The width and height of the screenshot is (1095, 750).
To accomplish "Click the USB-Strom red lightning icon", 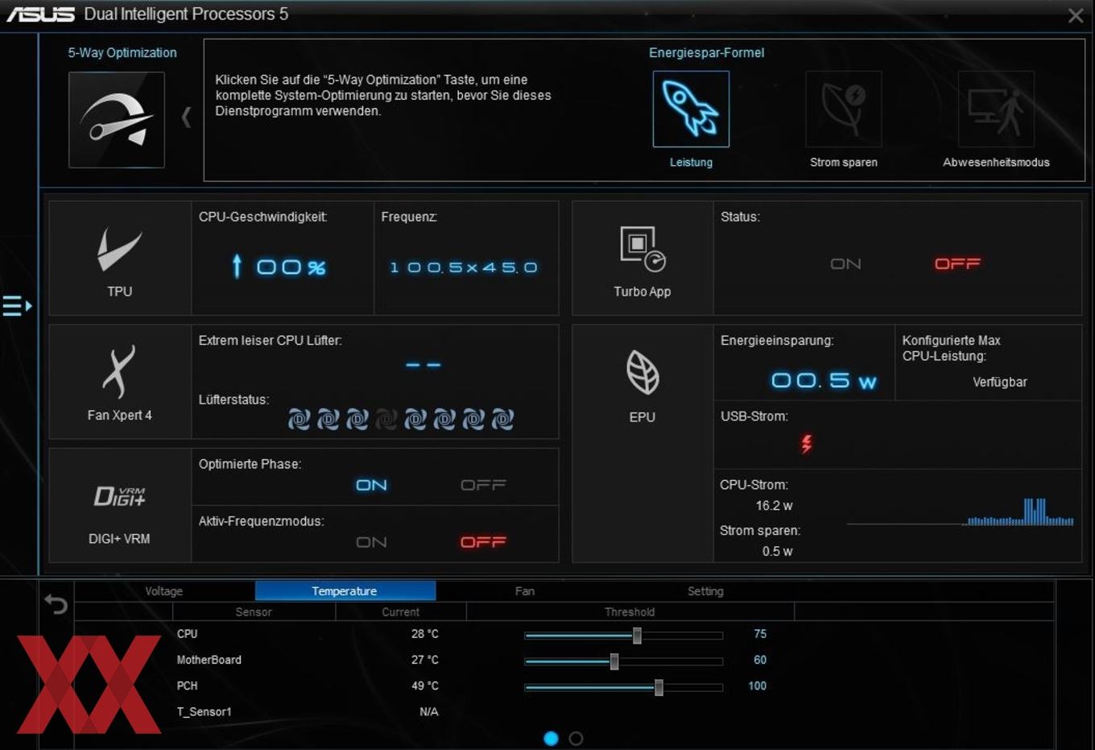I will coord(806,443).
